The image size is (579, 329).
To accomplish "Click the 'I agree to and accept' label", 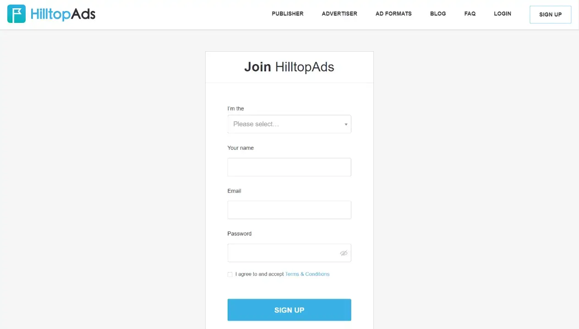I will pyautogui.click(x=259, y=274).
